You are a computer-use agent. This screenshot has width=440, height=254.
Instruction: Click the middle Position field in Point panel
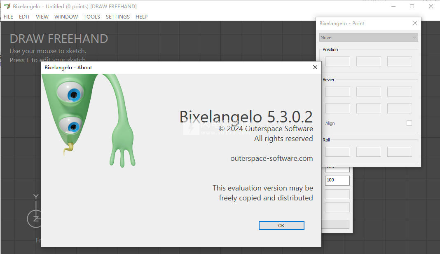point(368,61)
